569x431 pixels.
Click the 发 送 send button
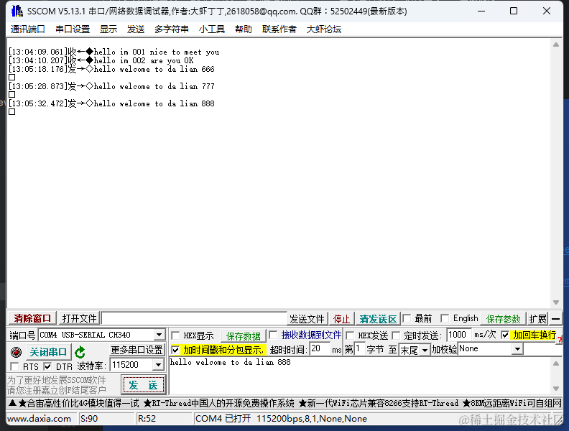coord(144,385)
